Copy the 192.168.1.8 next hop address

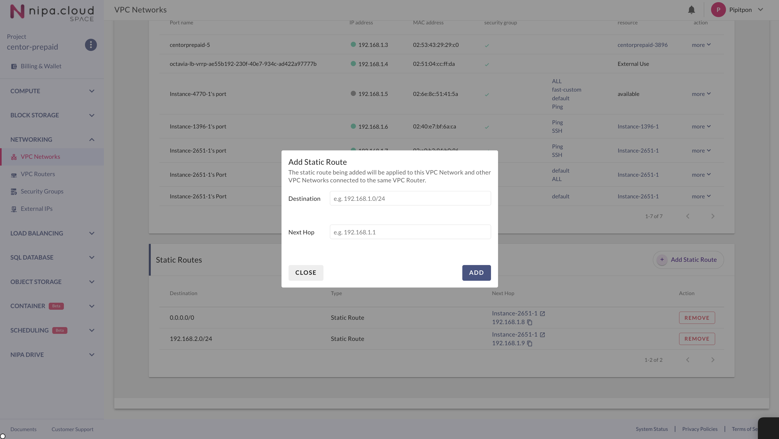[529, 322]
